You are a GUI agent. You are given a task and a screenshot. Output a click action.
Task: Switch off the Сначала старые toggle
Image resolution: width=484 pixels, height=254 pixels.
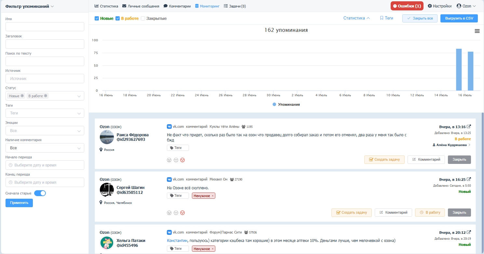[x=40, y=193]
